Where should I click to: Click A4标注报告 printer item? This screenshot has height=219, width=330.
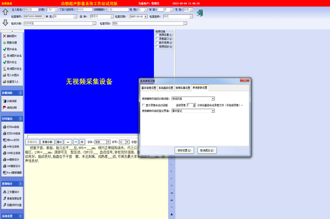(11, 147)
